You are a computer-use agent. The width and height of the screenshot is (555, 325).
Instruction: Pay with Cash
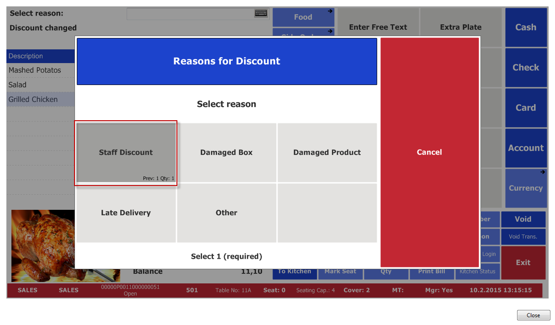click(x=526, y=27)
